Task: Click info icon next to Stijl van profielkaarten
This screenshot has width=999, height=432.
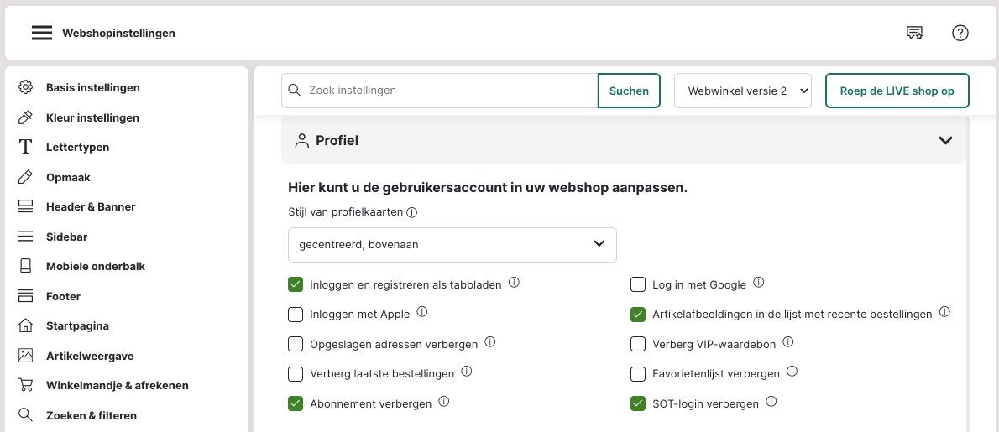Action: [411, 212]
